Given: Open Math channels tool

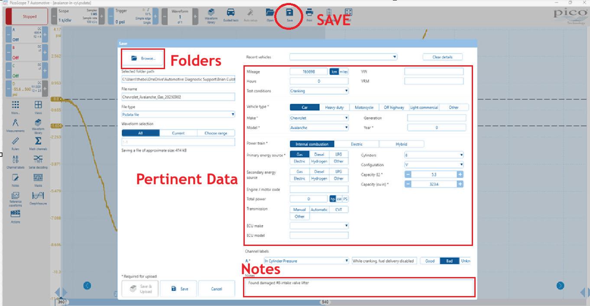Looking at the screenshot, I should tap(38, 143).
